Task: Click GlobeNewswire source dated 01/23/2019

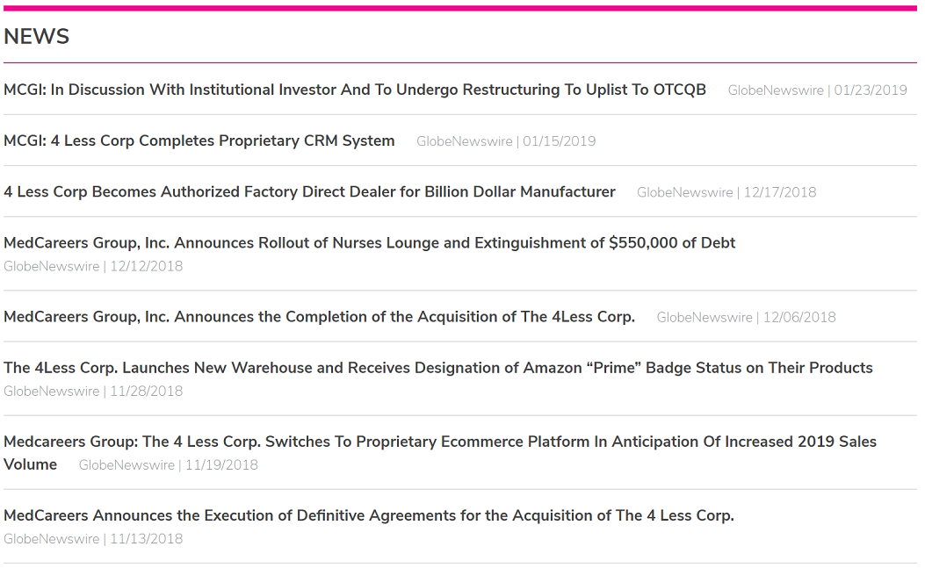Action: (817, 90)
